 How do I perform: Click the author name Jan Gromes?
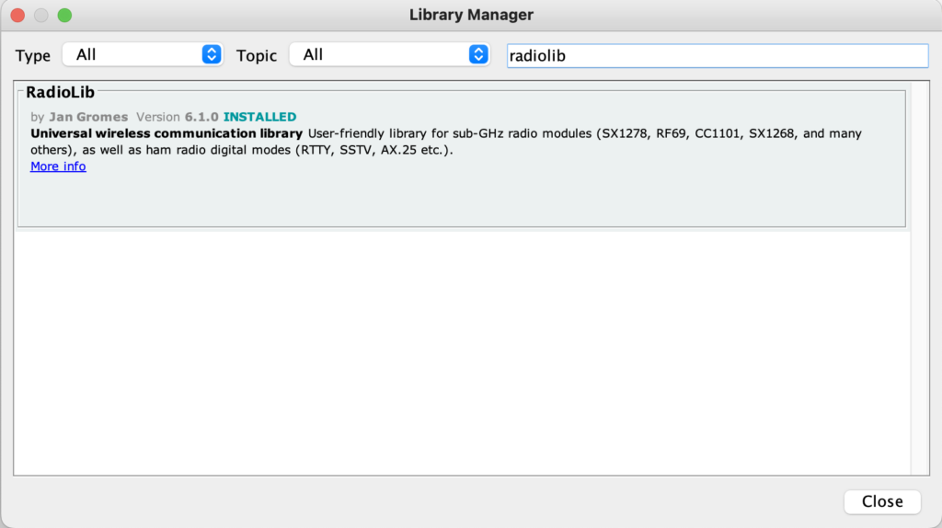[88, 117]
